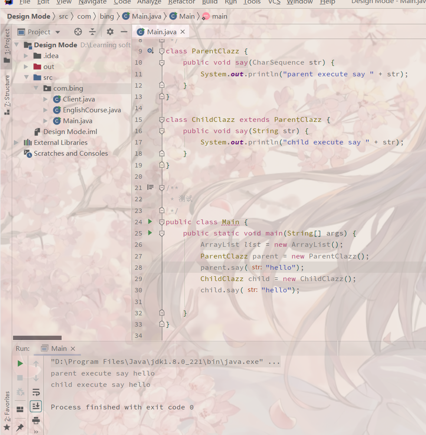This screenshot has height=435, width=426.
Task: Click the disabled debug bug icon in Run toolbar
Action: pyautogui.click(x=20, y=392)
